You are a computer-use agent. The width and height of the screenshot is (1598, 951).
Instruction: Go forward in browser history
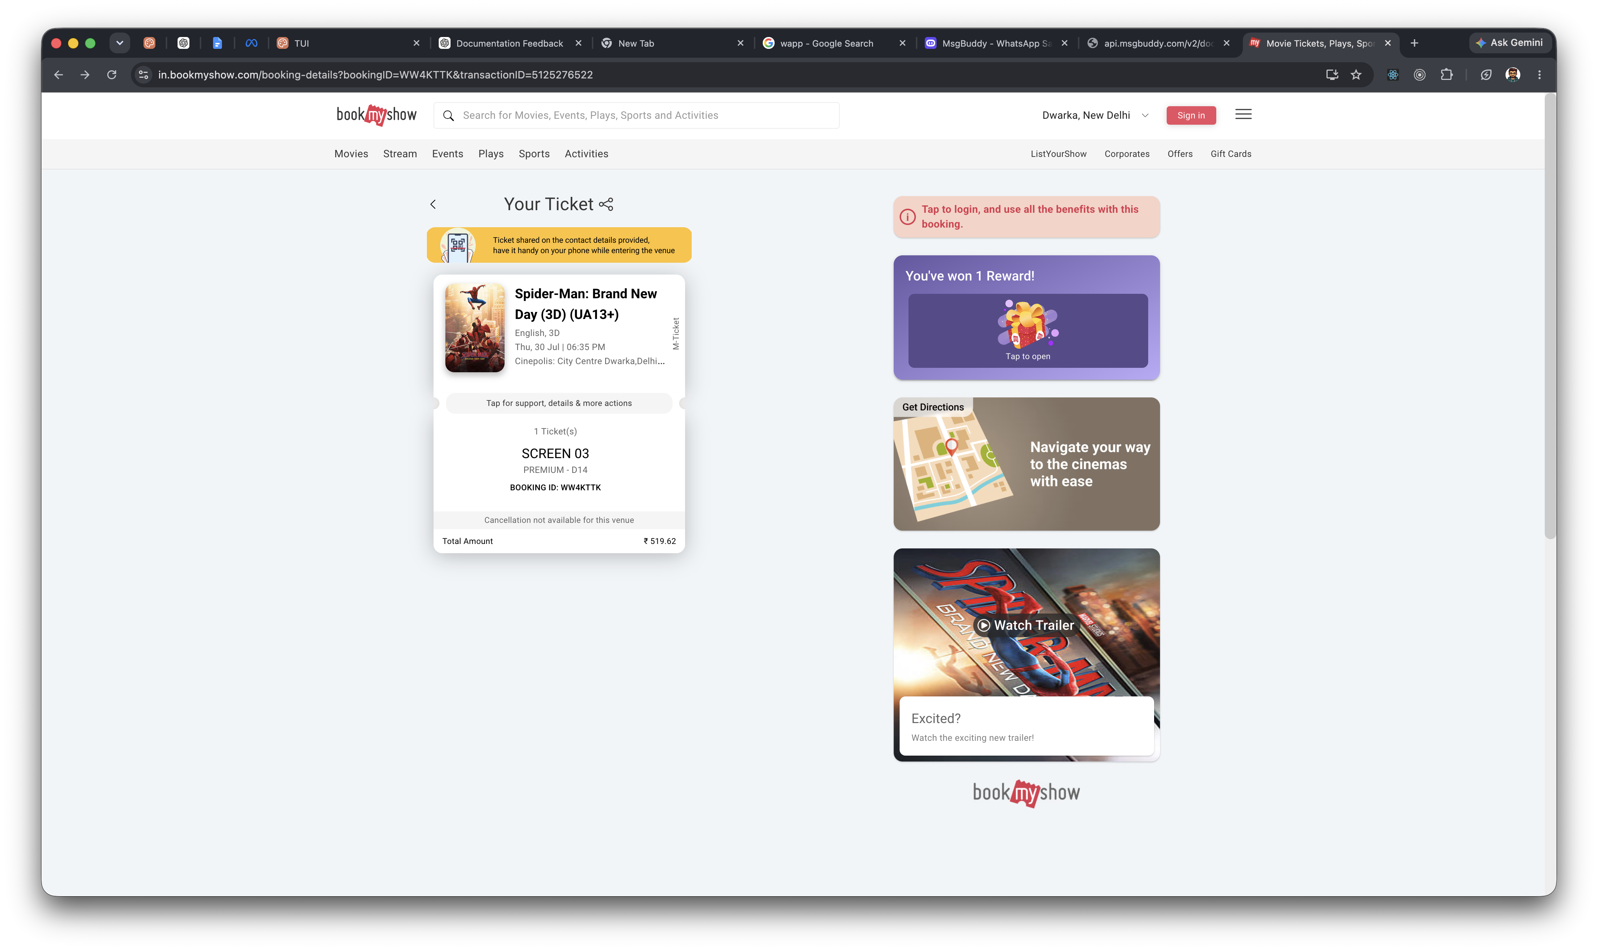point(85,75)
